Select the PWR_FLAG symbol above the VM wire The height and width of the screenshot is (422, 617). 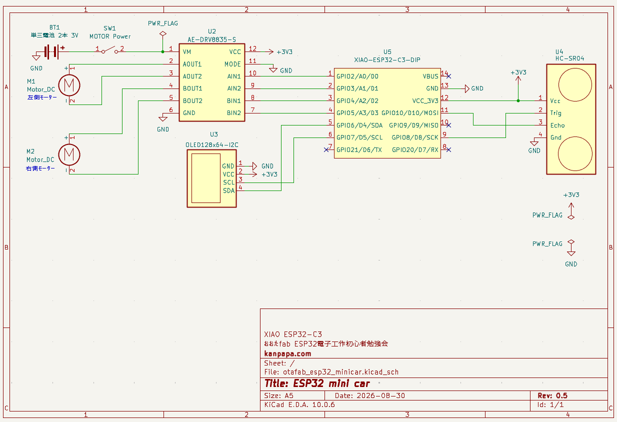pyautogui.click(x=162, y=33)
